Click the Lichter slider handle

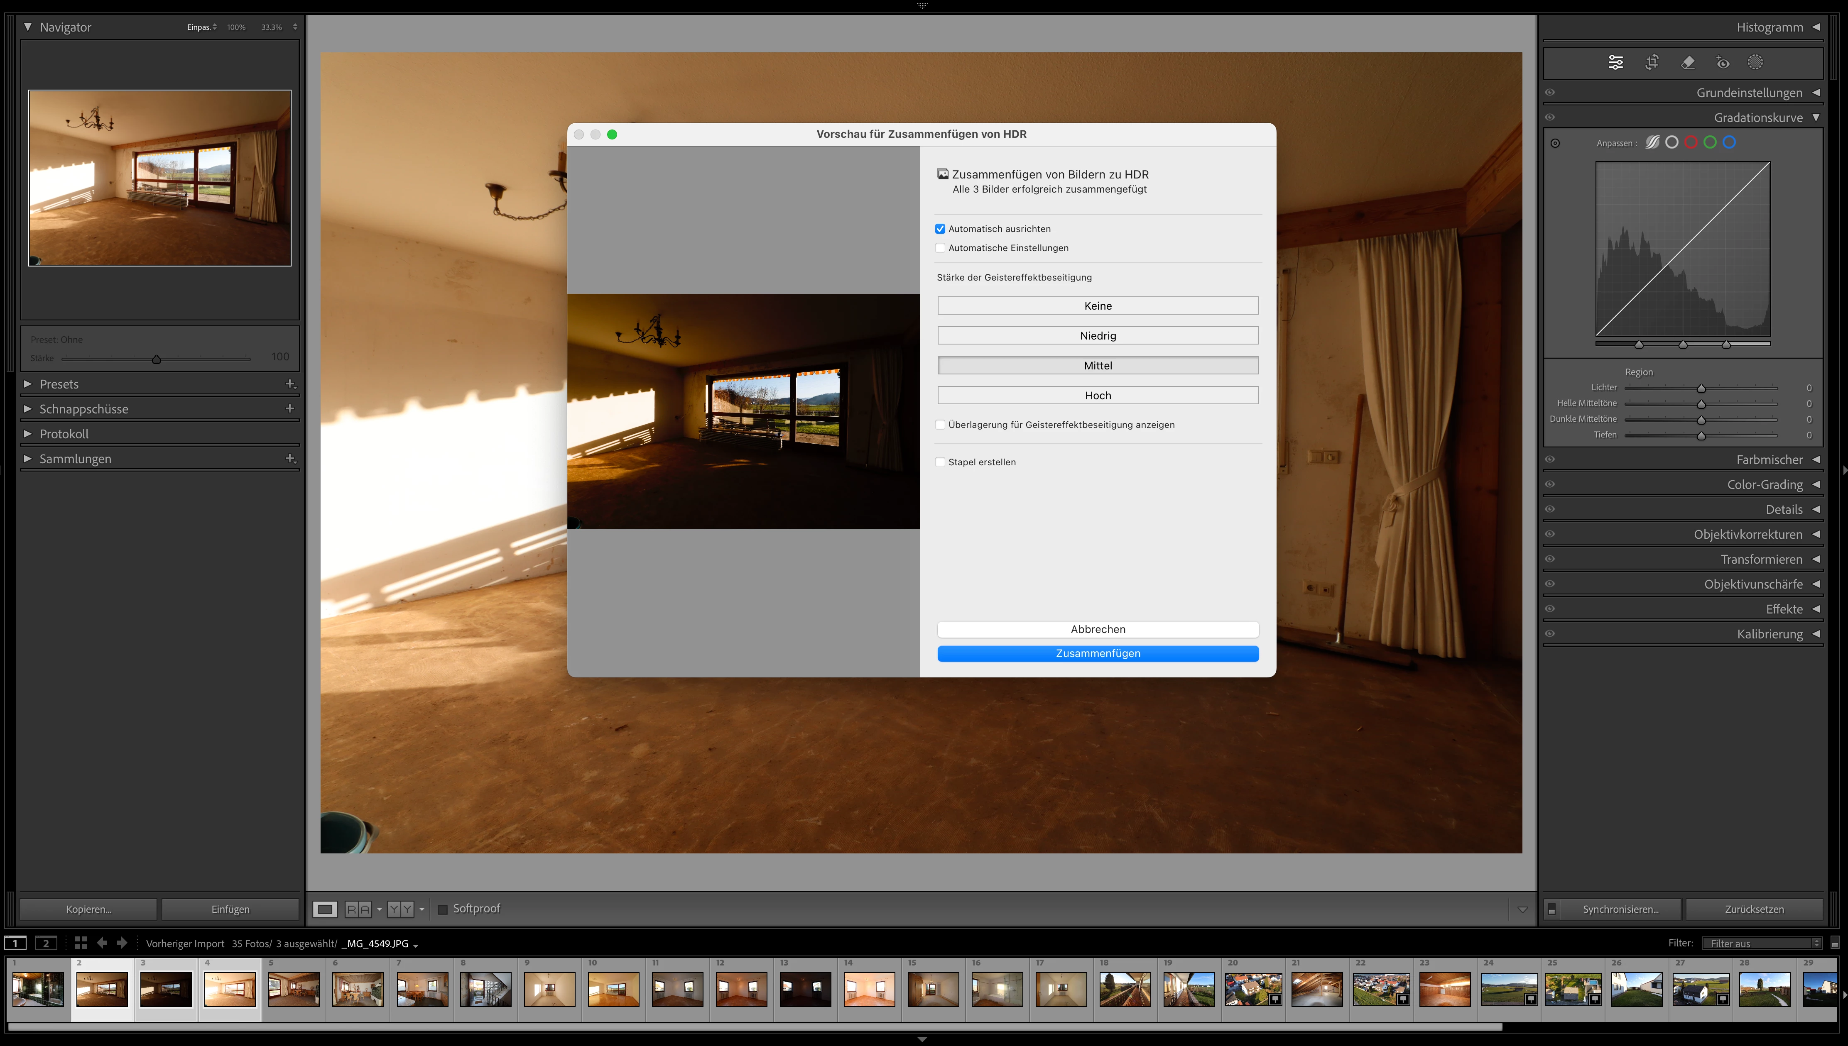click(1701, 389)
